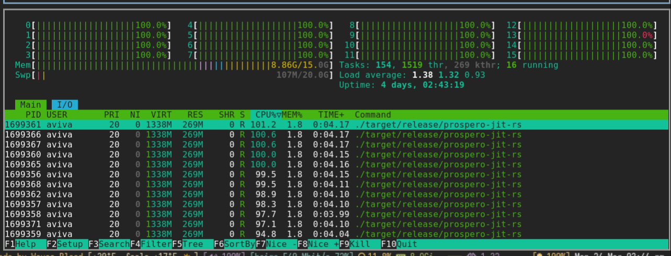
Task: Click the PID column header
Action: click(x=32, y=115)
